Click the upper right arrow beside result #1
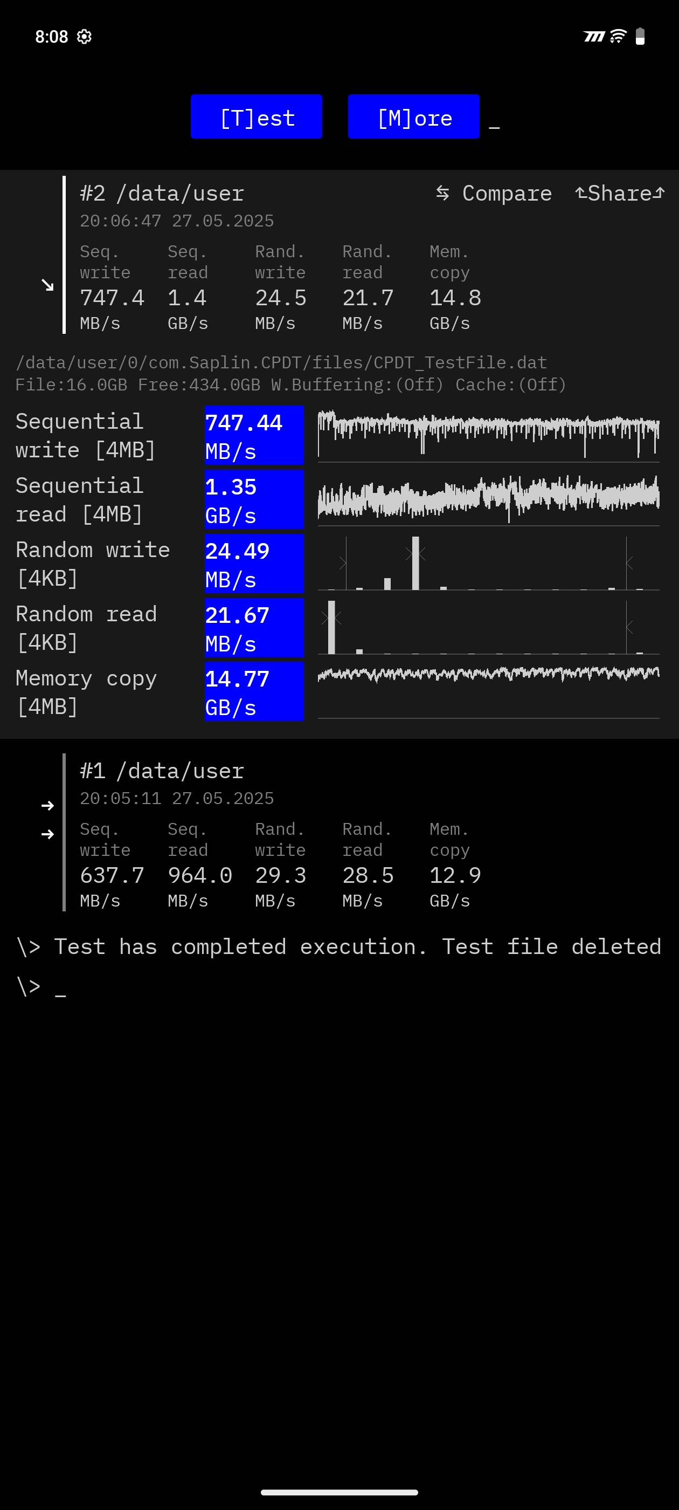 click(47, 806)
